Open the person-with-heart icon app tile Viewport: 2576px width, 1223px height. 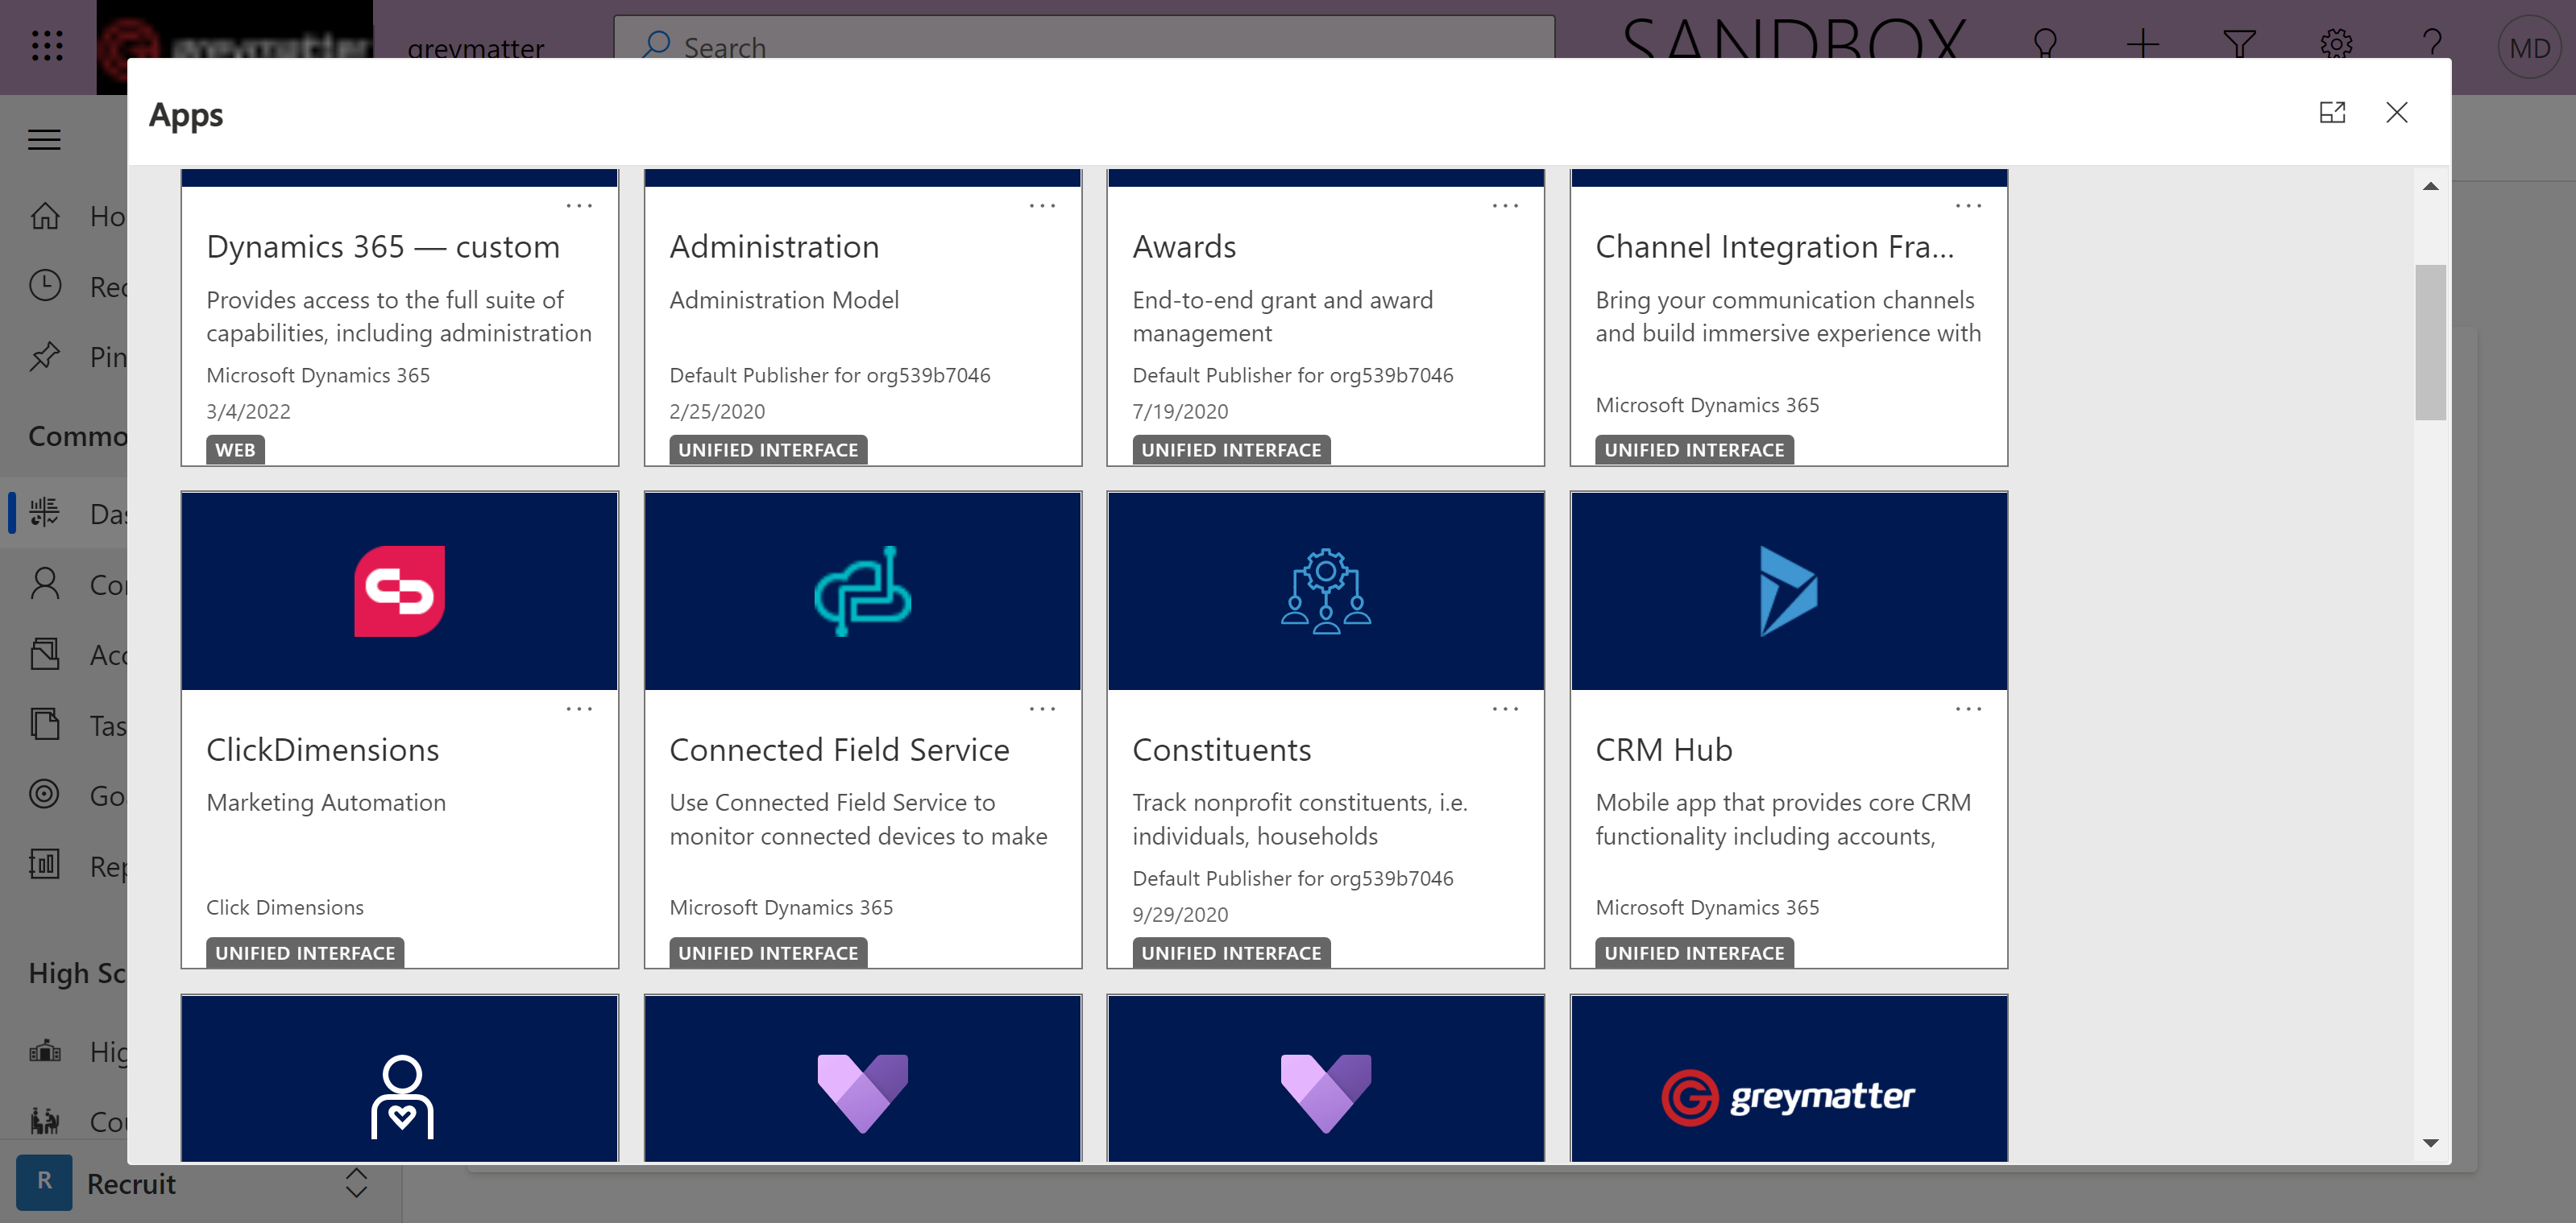pyautogui.click(x=400, y=1078)
